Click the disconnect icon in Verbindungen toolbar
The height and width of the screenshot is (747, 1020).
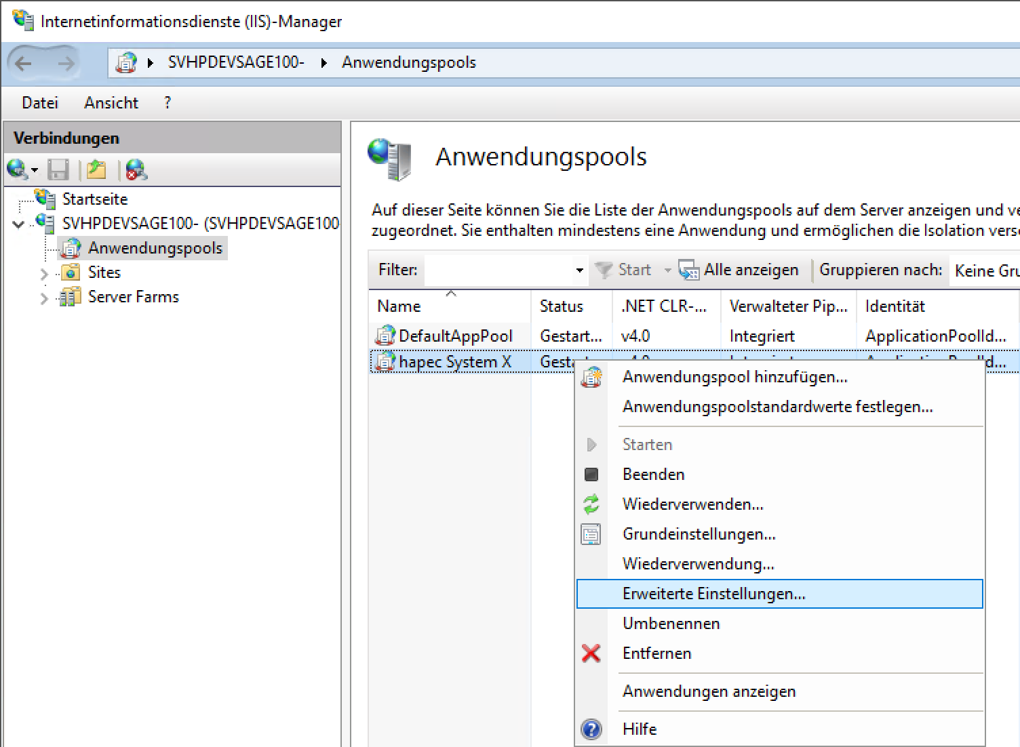coord(136,169)
